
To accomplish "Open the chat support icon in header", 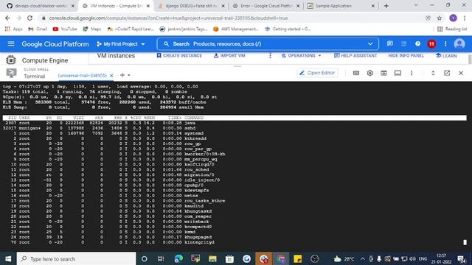I will (x=390, y=44).
